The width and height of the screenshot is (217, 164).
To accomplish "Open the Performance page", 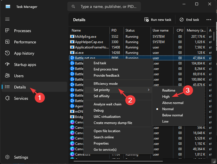I will point(34,42).
